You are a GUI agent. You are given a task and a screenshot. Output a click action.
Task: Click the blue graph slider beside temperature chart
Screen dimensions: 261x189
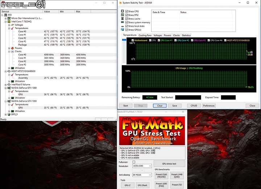pyautogui.click(x=124, y=40)
